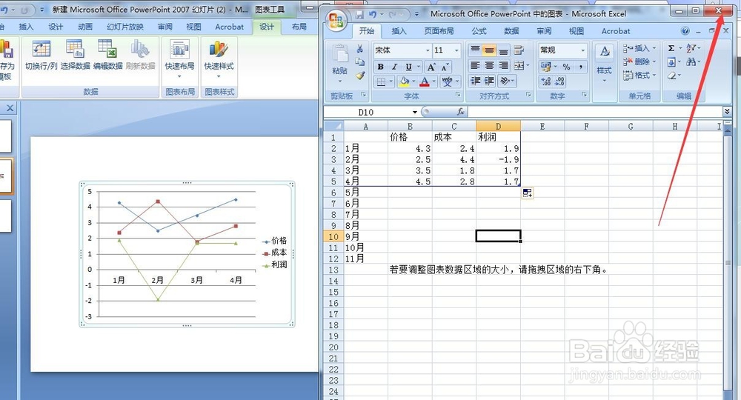Click the AutoSum sigma icon
This screenshot has width=741, height=400.
tap(671, 48)
